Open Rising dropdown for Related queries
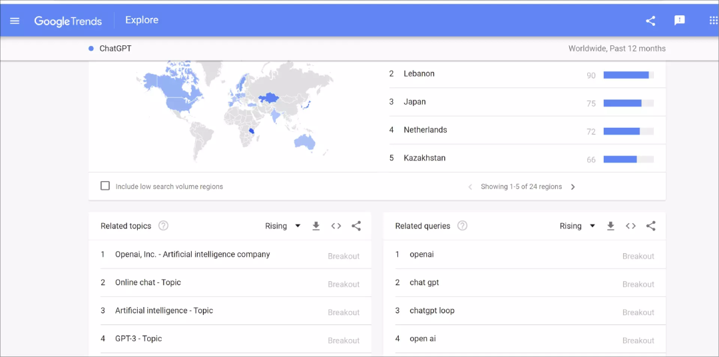The width and height of the screenshot is (719, 357). click(577, 226)
